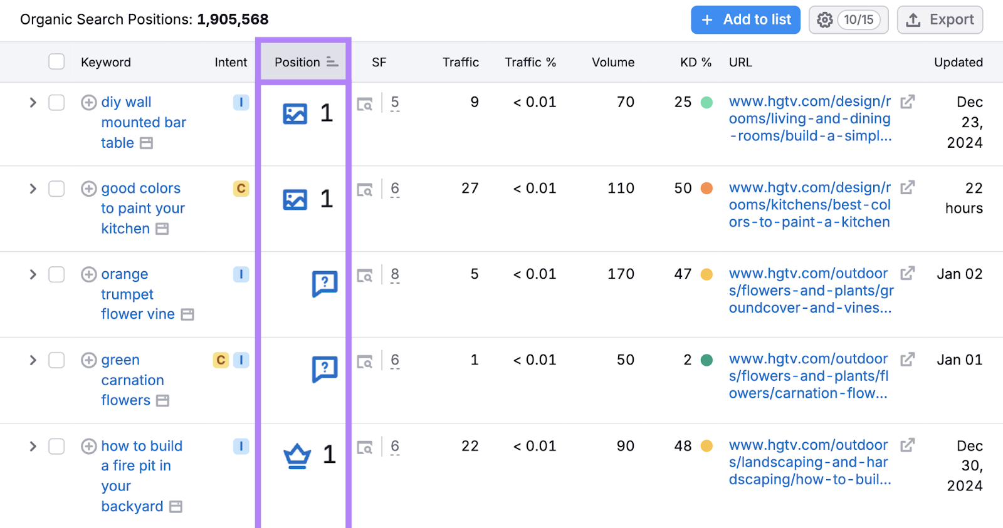Click the Add to list button
Viewport: 1003px width, 528px height.
745,20
